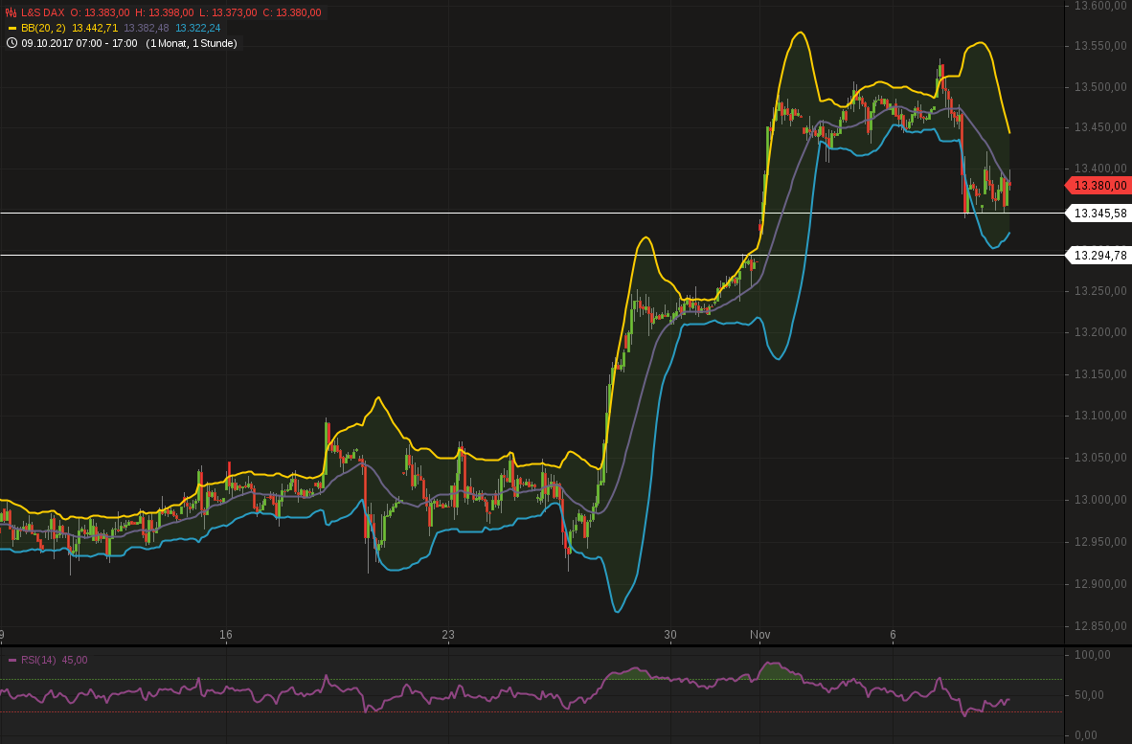Click the yellow Bollinger Bands indicator icon
The width and height of the screenshot is (1132, 744).
point(11,28)
